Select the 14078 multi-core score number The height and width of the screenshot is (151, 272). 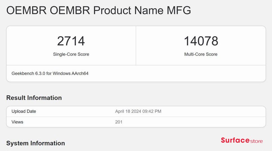[x=201, y=41]
